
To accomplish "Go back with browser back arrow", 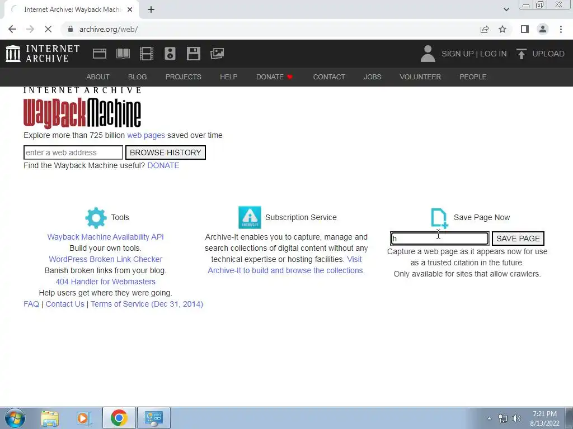I will pyautogui.click(x=12, y=29).
